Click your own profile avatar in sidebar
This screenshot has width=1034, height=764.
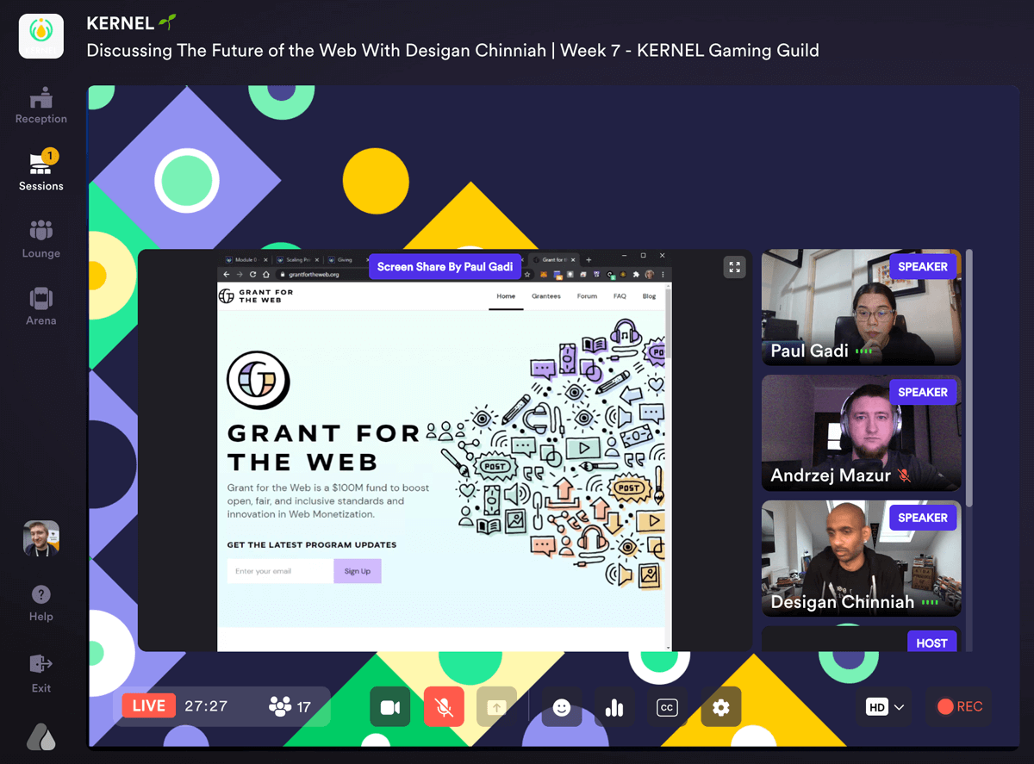(40, 537)
